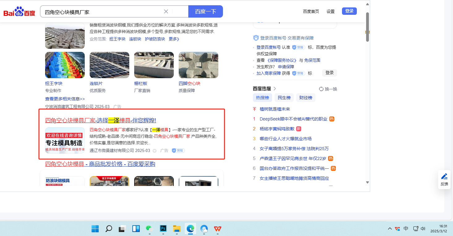
Task: Open File Explorer from the taskbar
Action: [x=177, y=229]
